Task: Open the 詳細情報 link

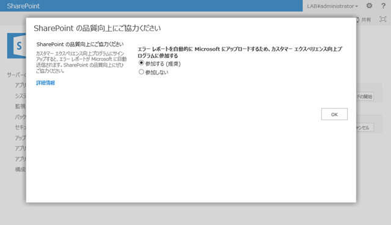Action: [45, 83]
